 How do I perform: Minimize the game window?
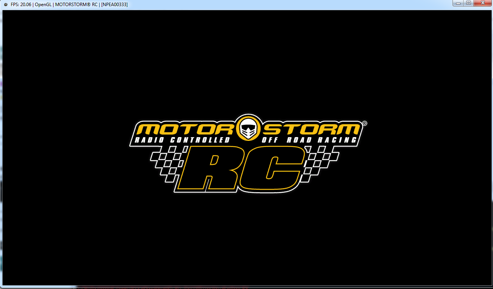(x=458, y=3)
